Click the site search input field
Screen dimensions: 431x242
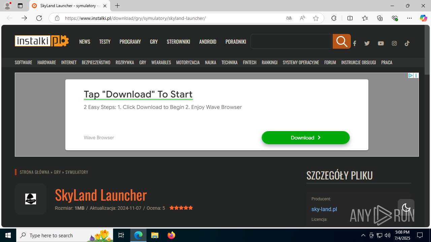pos(291,41)
